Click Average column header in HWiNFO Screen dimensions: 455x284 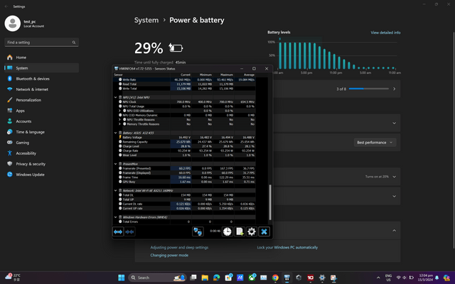click(x=249, y=75)
